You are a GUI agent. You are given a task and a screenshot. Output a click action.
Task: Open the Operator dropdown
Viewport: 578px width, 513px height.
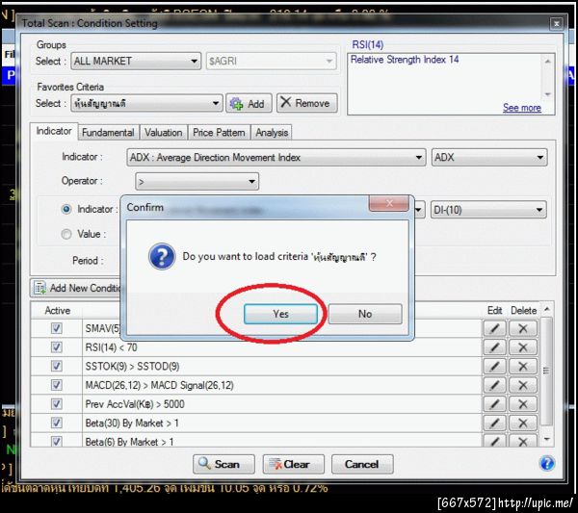click(197, 182)
